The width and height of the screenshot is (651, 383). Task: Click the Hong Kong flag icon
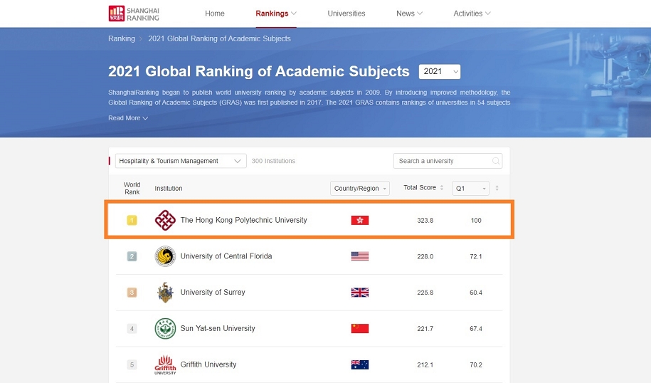[360, 220]
